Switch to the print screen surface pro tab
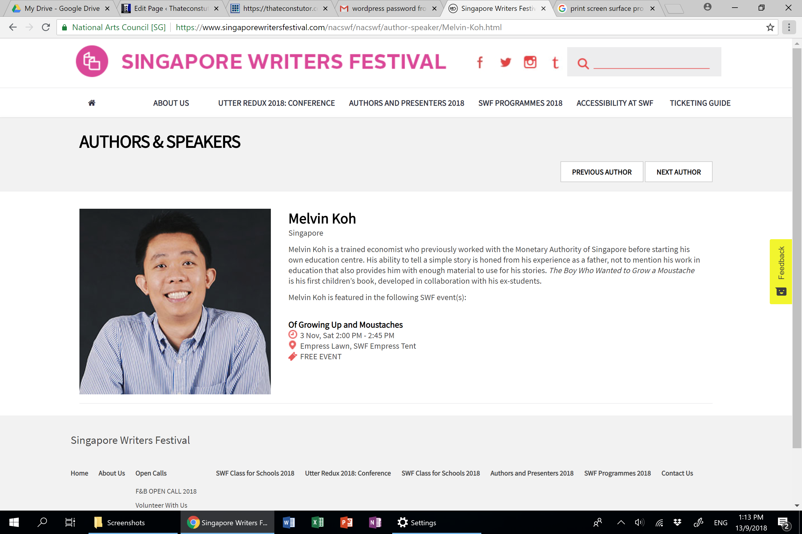The width and height of the screenshot is (802, 534). pyautogui.click(x=606, y=8)
